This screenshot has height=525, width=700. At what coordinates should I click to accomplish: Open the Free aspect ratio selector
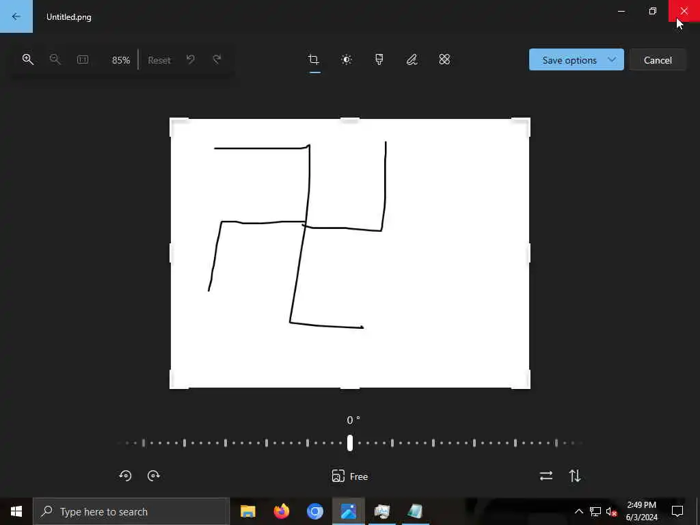click(349, 476)
